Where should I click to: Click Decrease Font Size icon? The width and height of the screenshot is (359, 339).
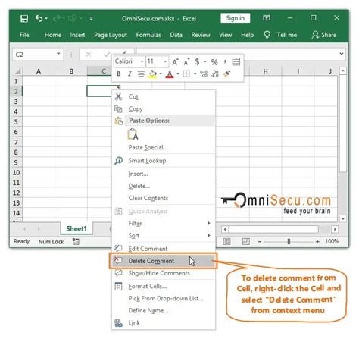pos(186,62)
